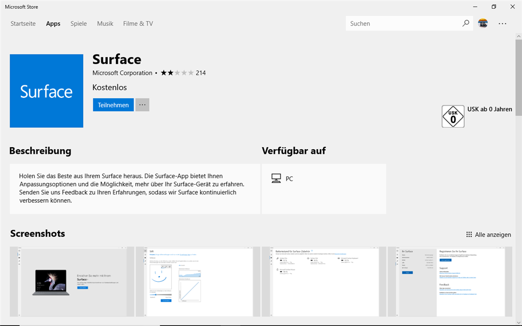
Task: Open Registrieren Sie Ihr Surface screenshot
Action: coord(450,281)
